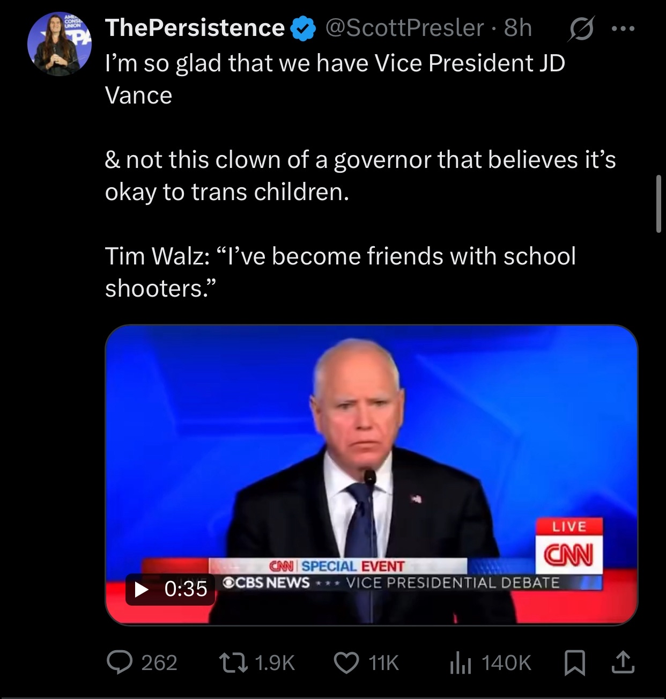Click the 11K likes count
The image size is (666, 699).
384,663
